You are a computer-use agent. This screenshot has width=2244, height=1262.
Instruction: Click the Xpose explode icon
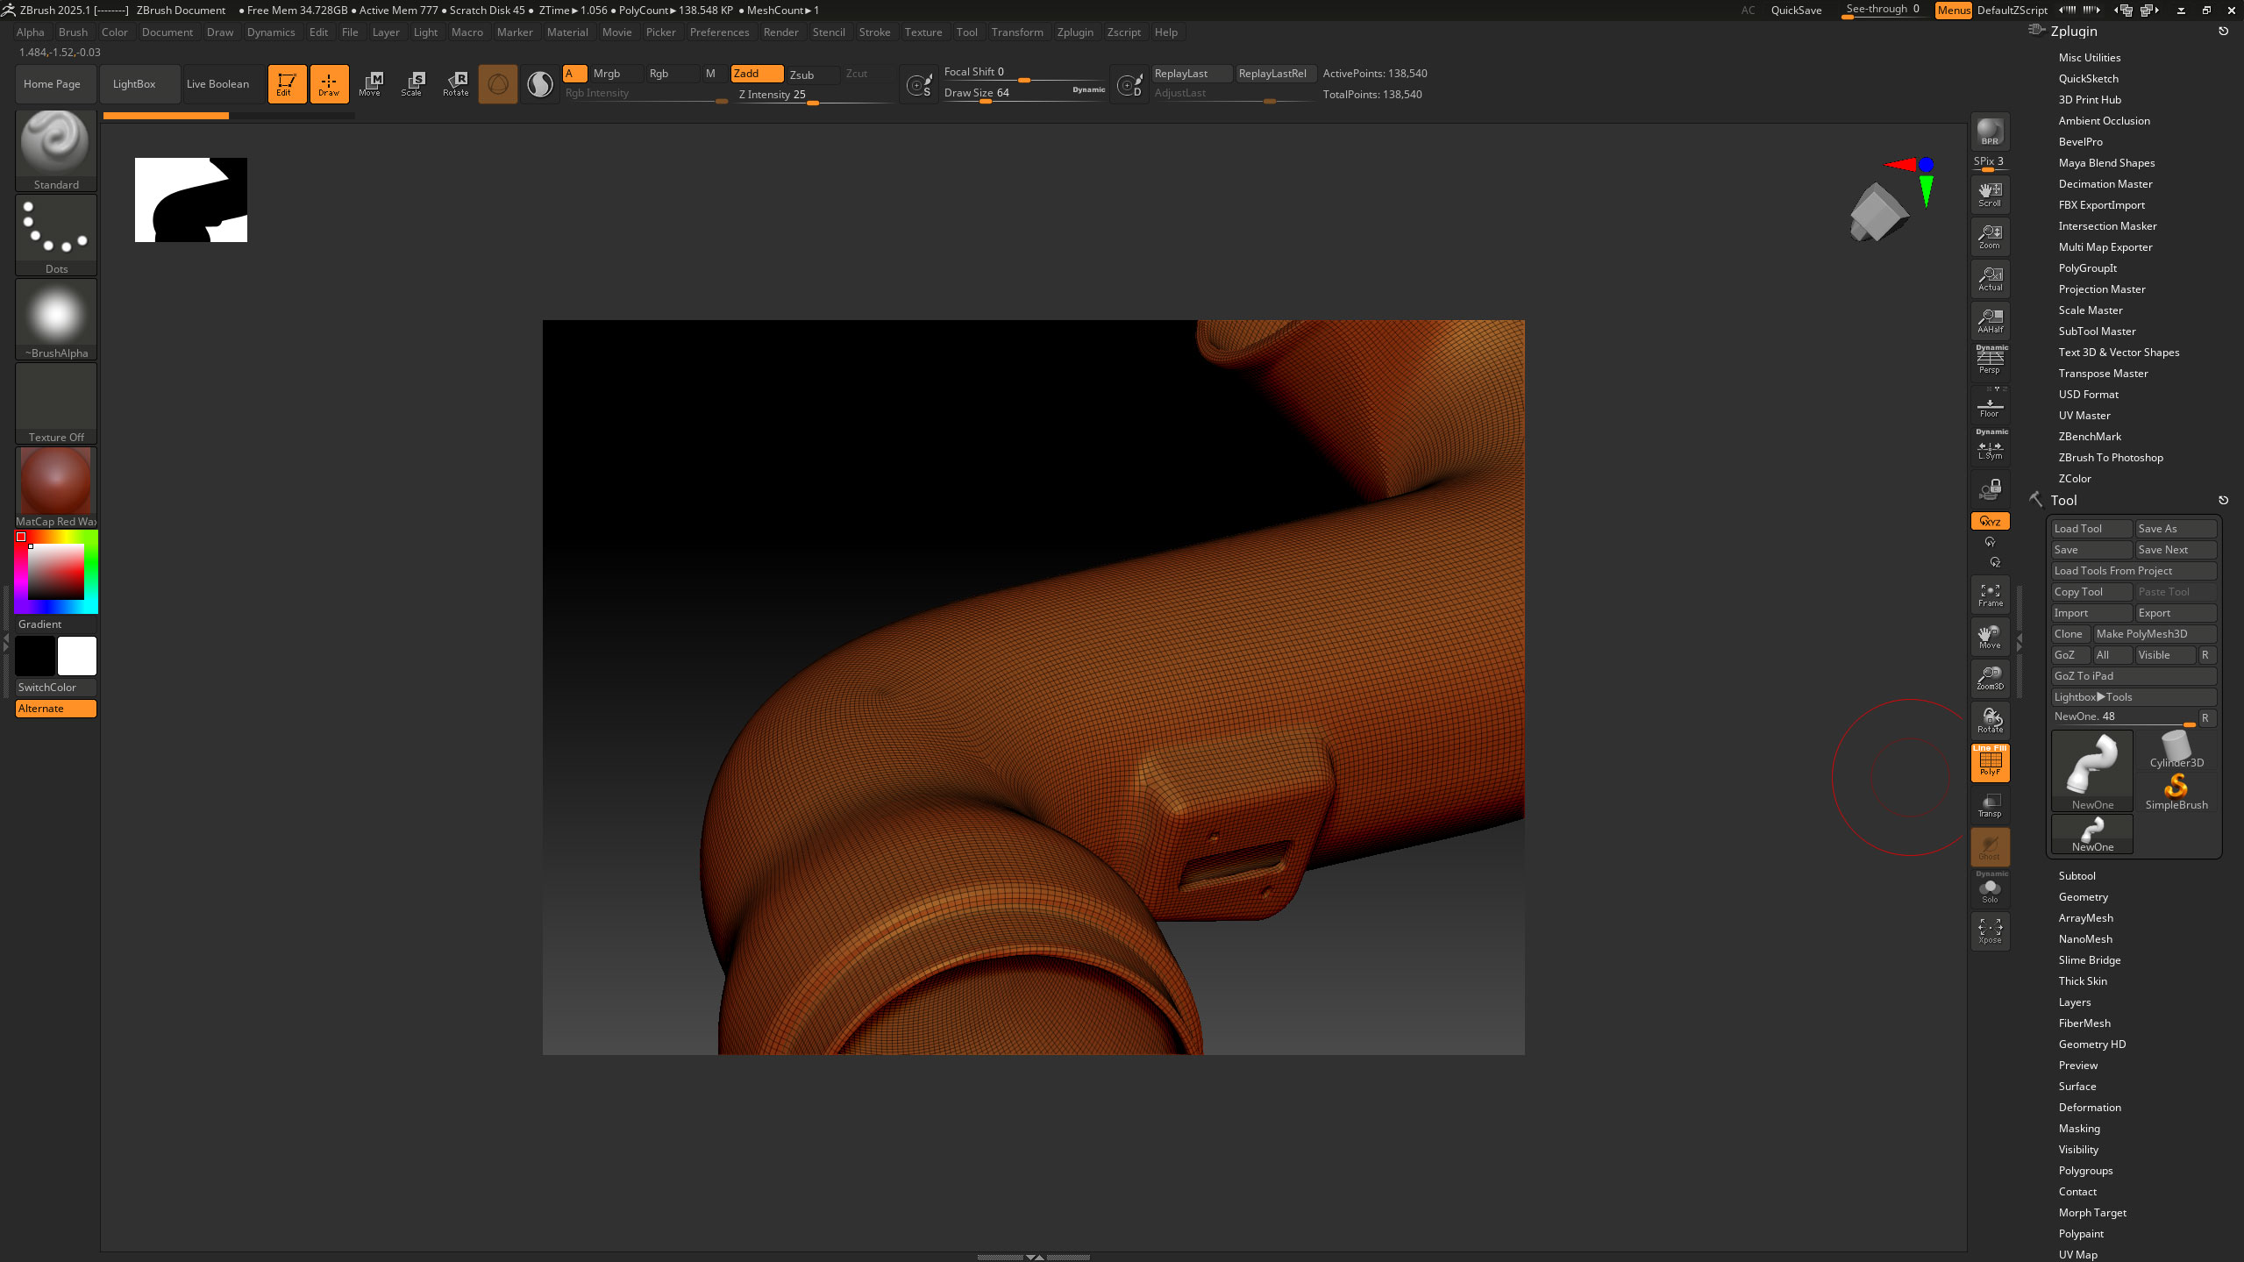point(1990,930)
